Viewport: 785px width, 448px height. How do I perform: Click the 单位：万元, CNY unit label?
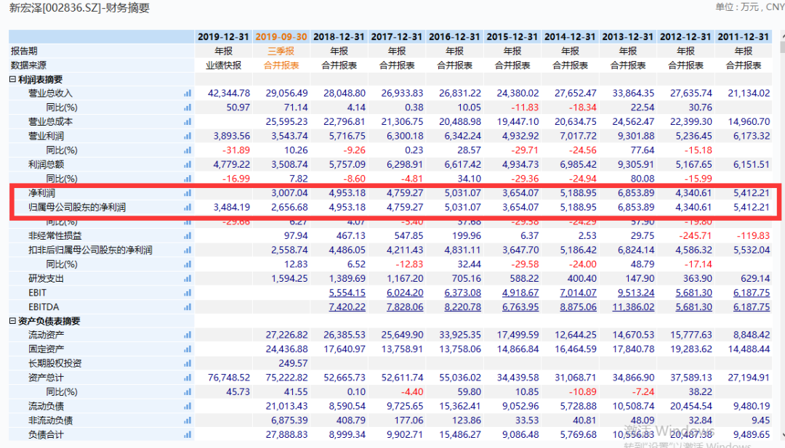click(x=749, y=7)
